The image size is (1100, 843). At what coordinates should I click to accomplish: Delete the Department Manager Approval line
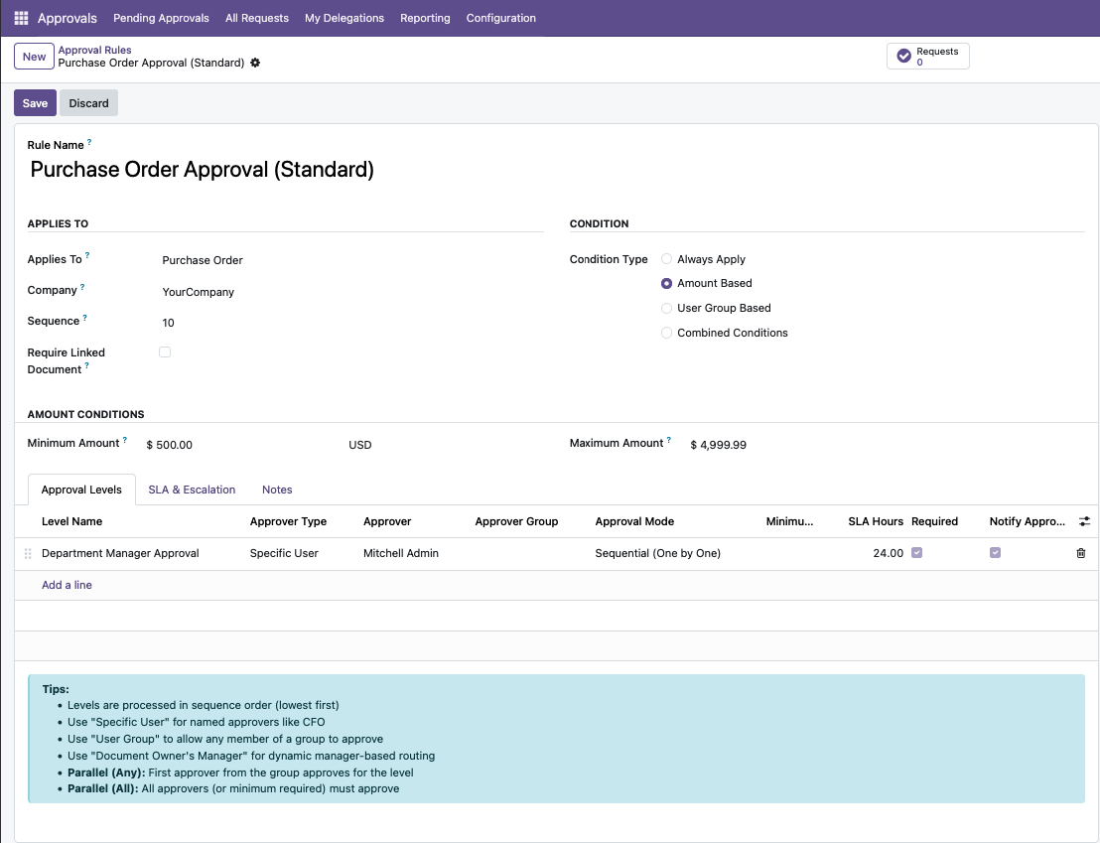tap(1081, 553)
